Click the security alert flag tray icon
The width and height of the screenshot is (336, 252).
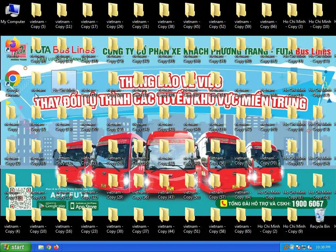coord(298,247)
